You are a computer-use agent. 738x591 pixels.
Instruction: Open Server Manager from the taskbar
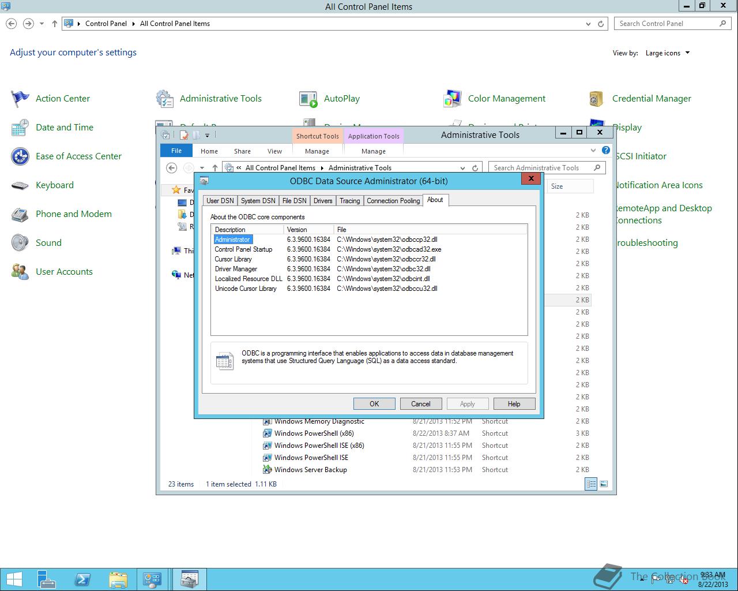click(x=47, y=579)
